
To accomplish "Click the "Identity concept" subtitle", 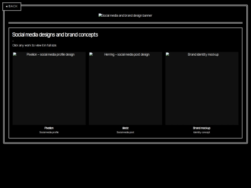I will tap(202, 132).
